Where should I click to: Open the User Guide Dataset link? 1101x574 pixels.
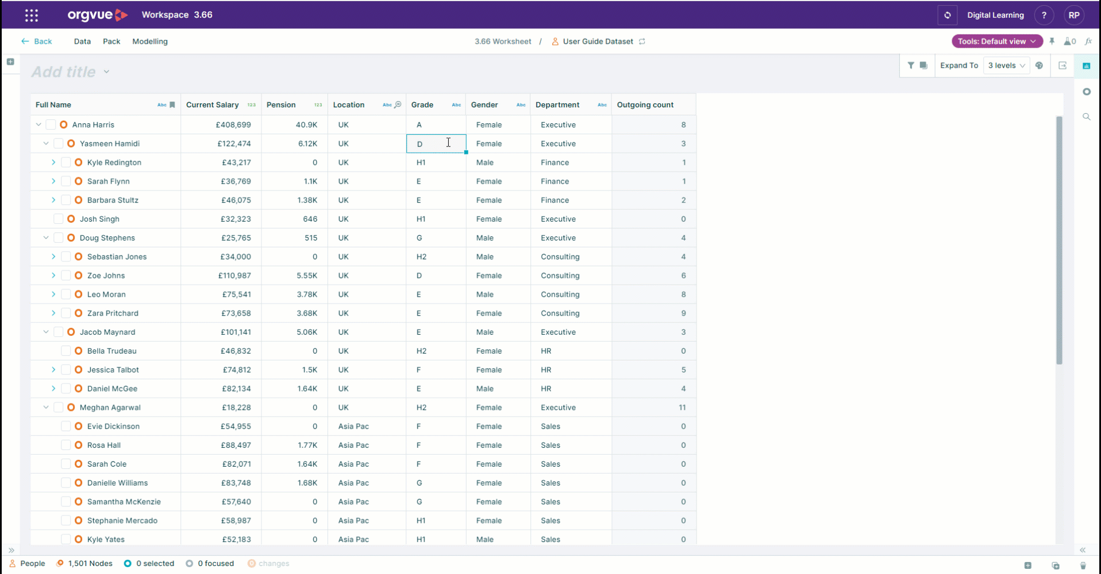pos(598,41)
